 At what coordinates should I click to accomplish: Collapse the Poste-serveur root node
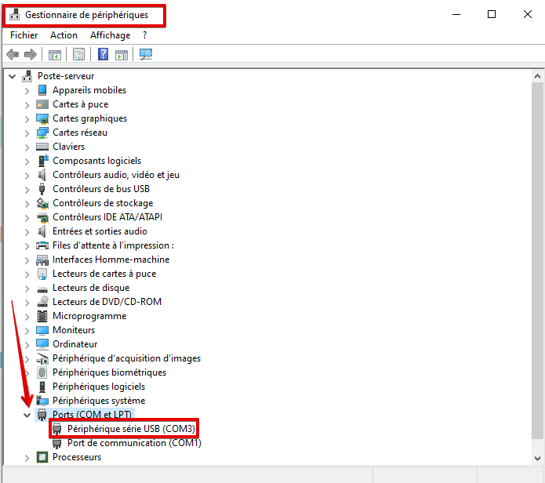(13, 76)
